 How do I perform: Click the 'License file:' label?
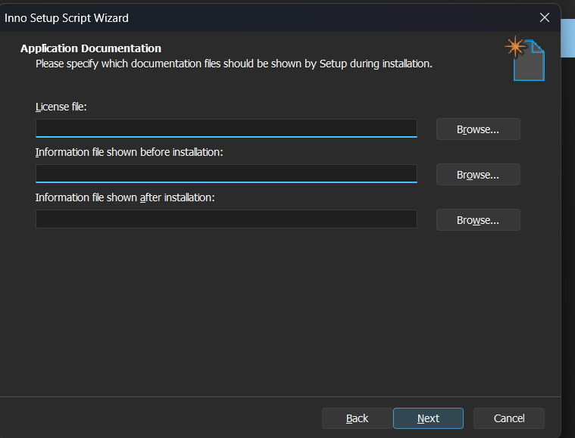61,107
